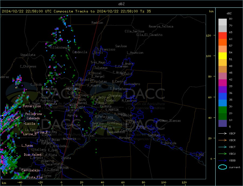Click the TUPUNGATO label
This screenshot has width=243, height=186.
[x=48, y=143]
